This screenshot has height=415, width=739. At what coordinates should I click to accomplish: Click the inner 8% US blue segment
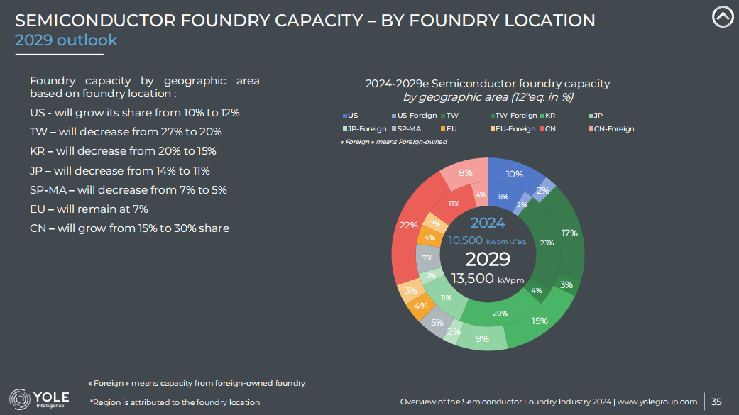tap(503, 196)
